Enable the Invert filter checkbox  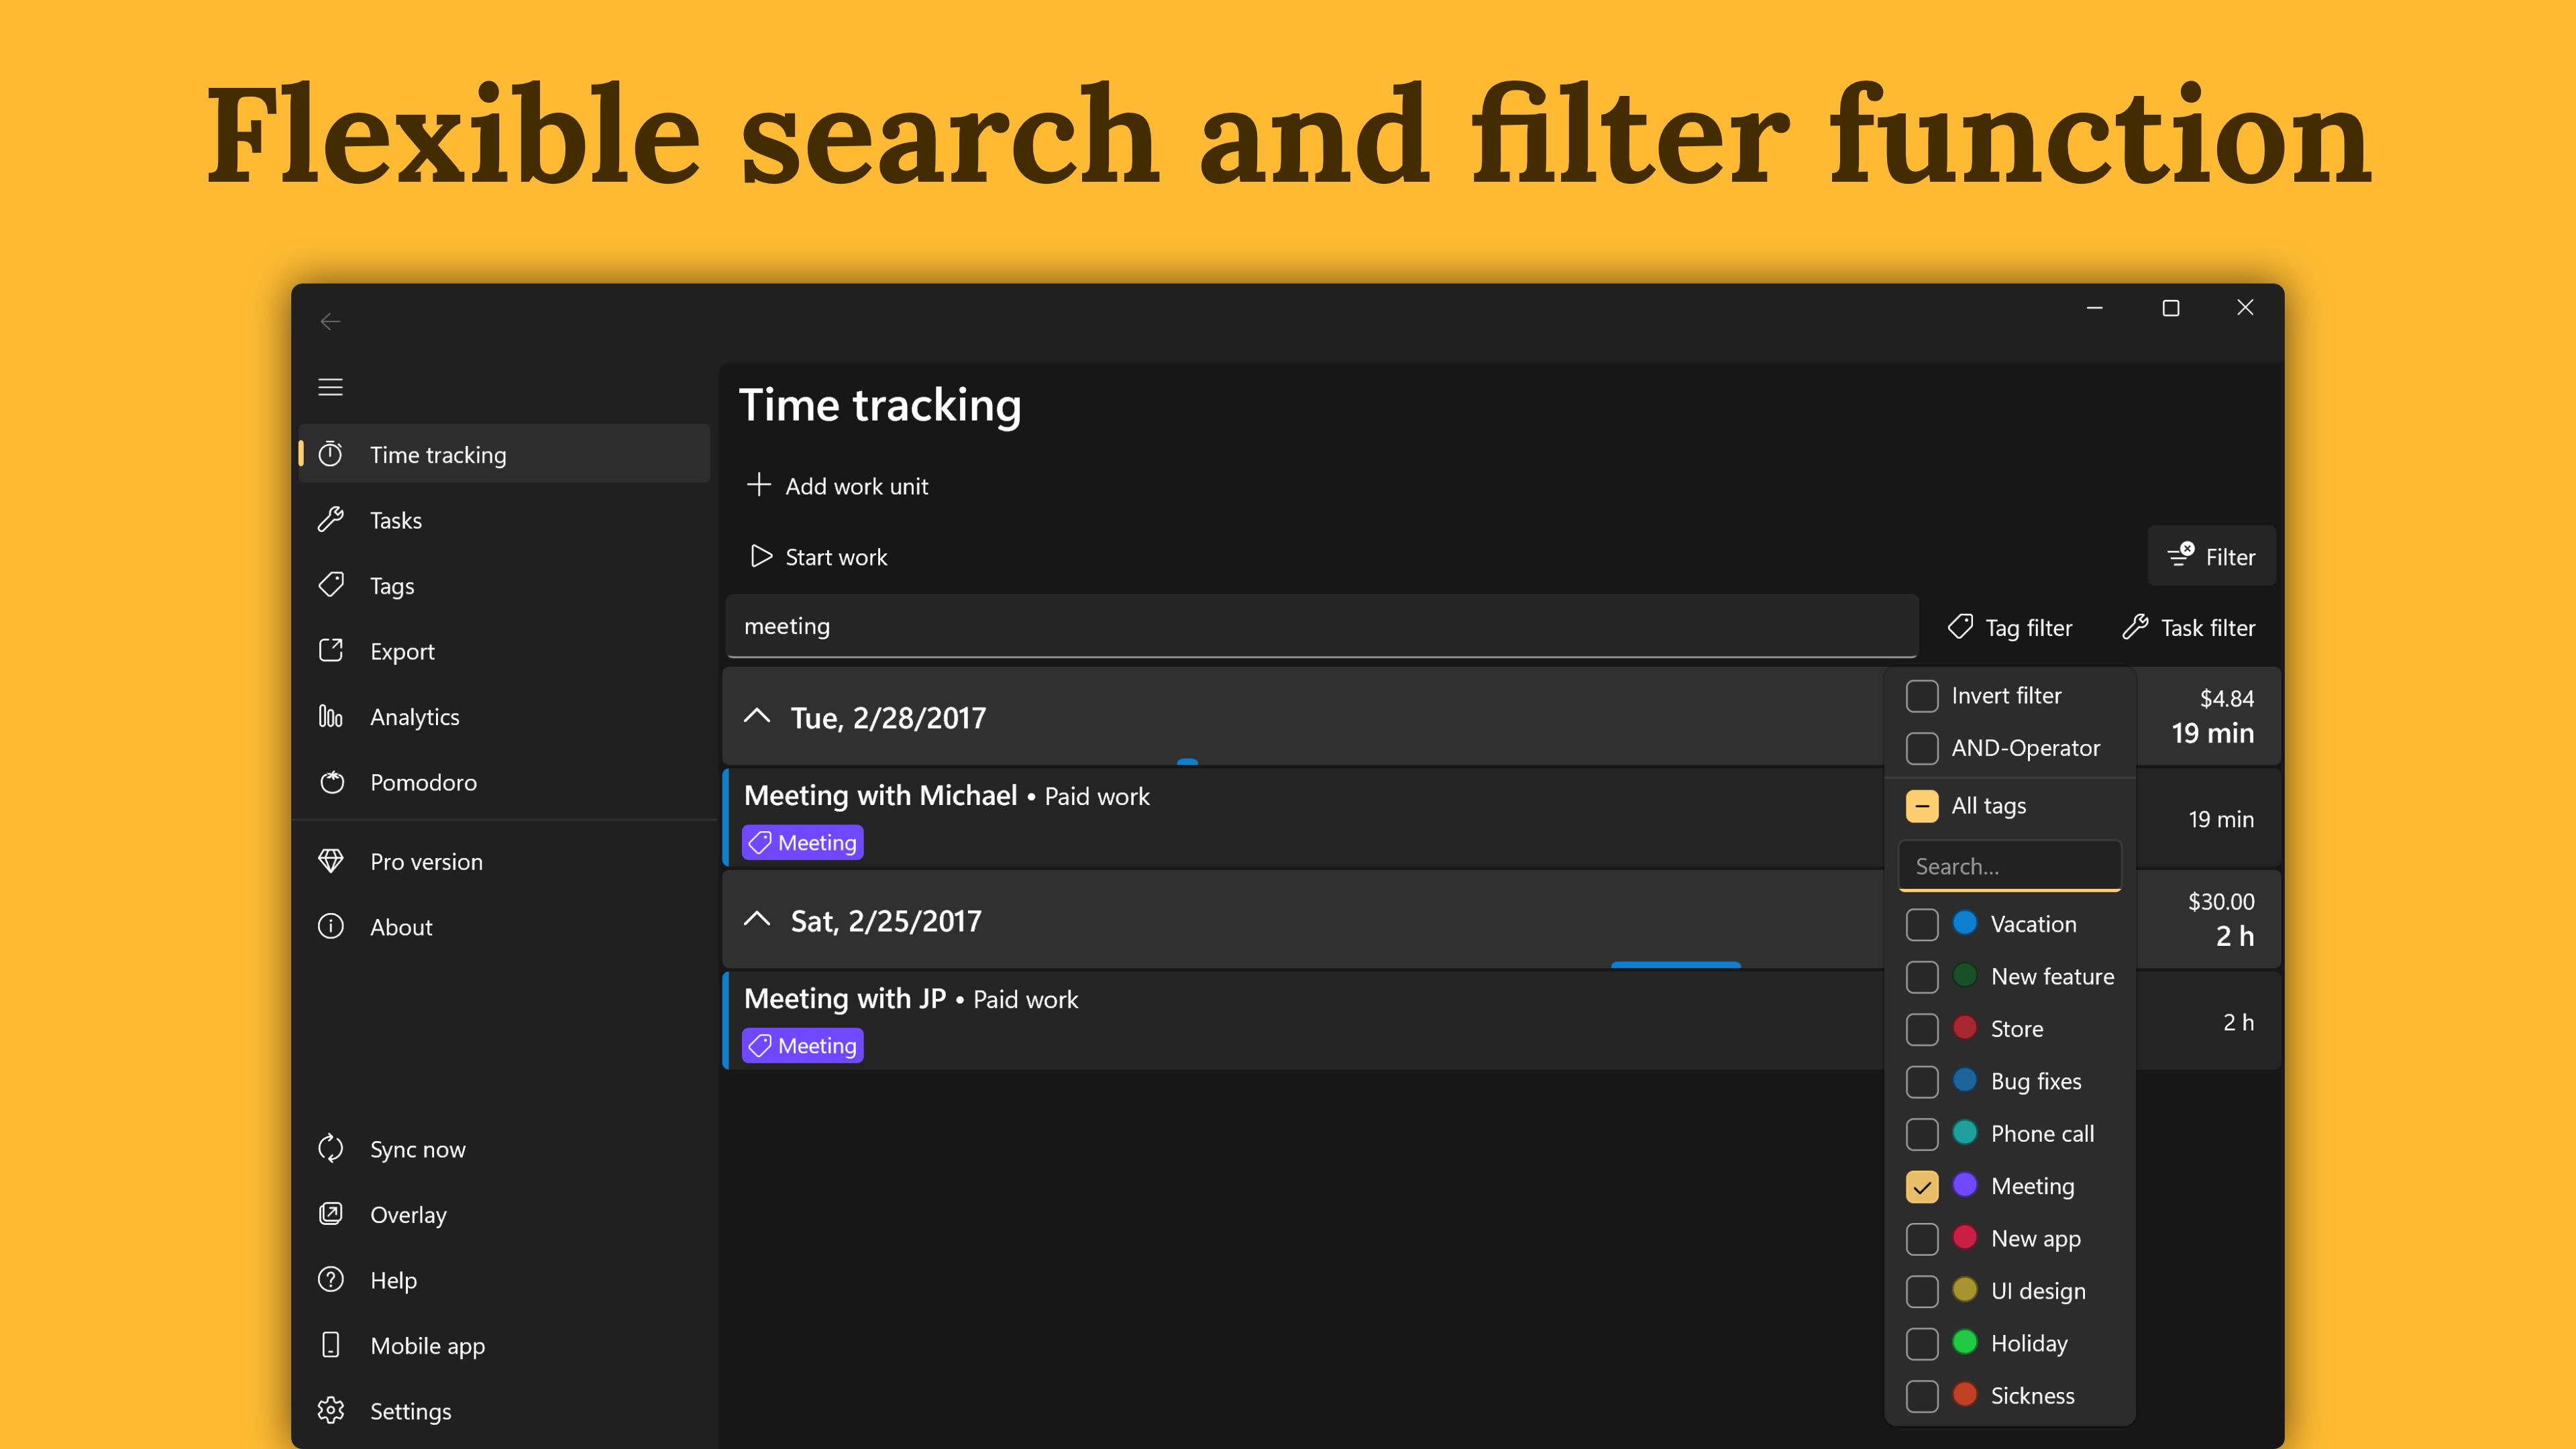[1921, 696]
